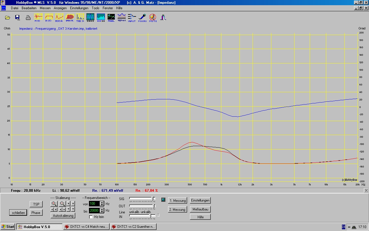Click the teal indicator square near SIG
This screenshot has width=369, height=231.
coord(163,200)
